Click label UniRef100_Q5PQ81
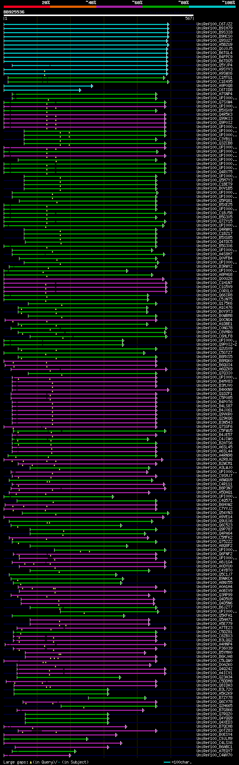239x765 pixels. (214, 201)
